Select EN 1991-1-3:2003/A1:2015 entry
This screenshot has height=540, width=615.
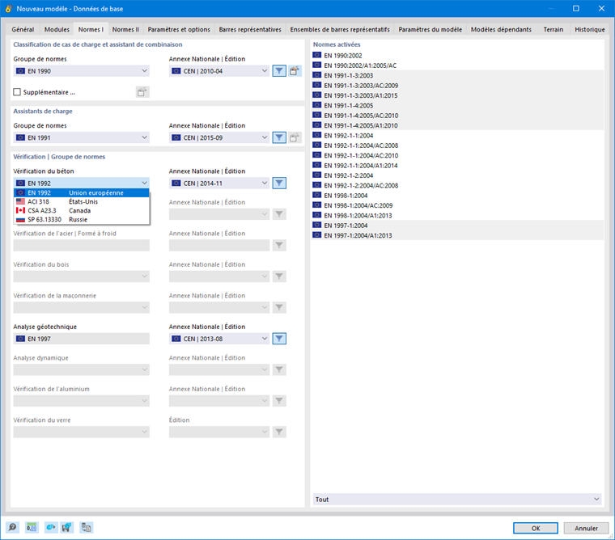(x=457, y=95)
